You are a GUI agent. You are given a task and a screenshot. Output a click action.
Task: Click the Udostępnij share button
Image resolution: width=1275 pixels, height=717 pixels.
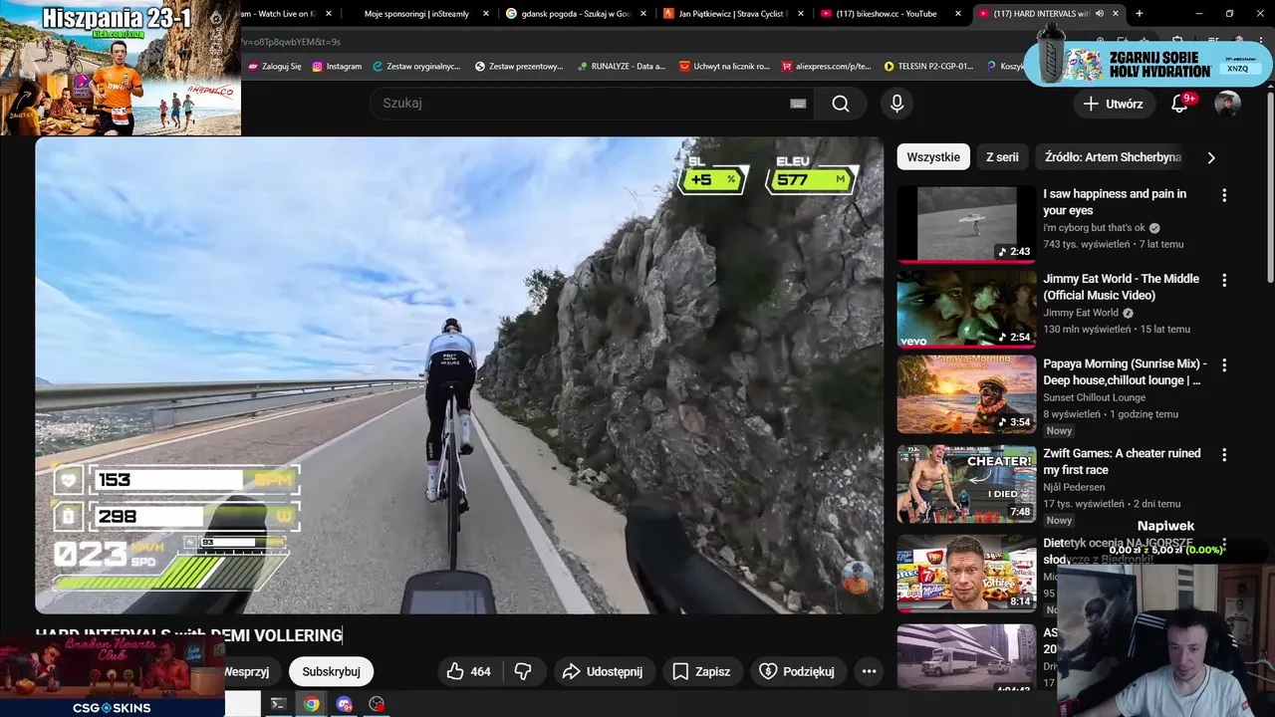pyautogui.click(x=603, y=671)
